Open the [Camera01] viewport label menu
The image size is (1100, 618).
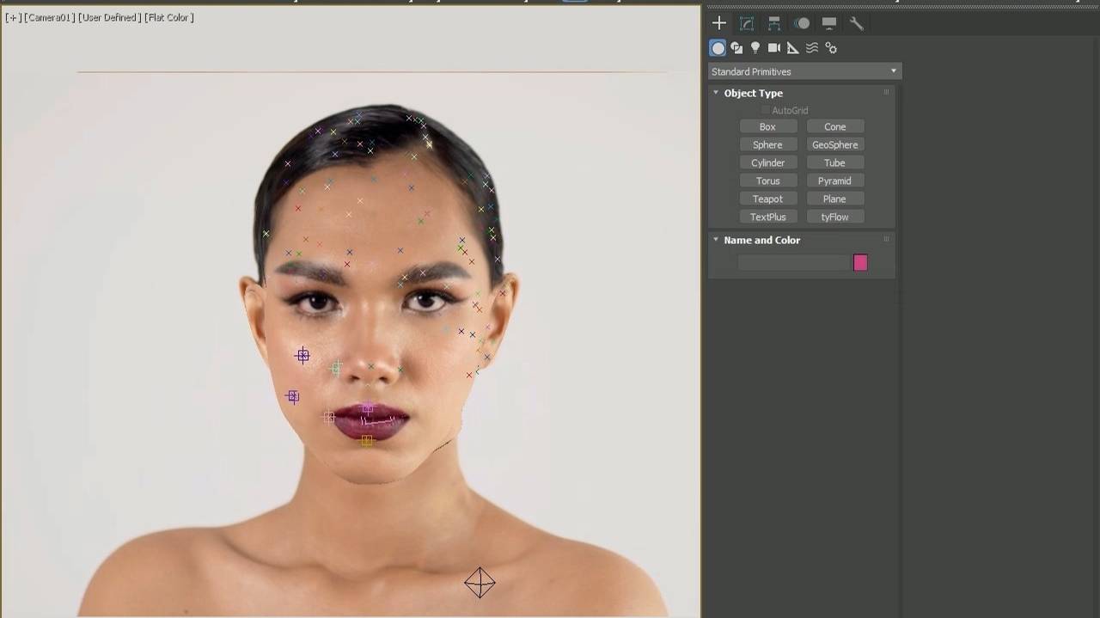(x=50, y=17)
